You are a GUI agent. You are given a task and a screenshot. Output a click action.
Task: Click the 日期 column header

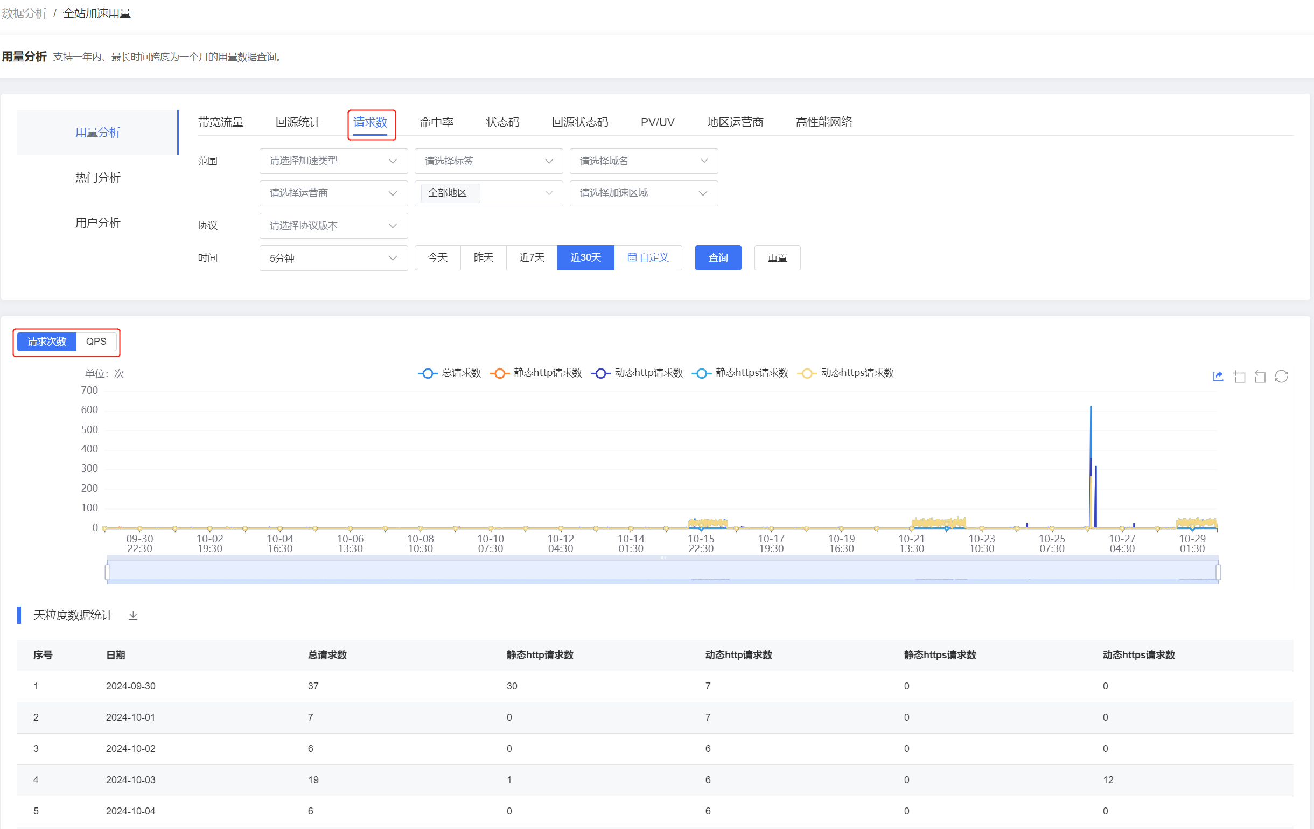click(116, 655)
